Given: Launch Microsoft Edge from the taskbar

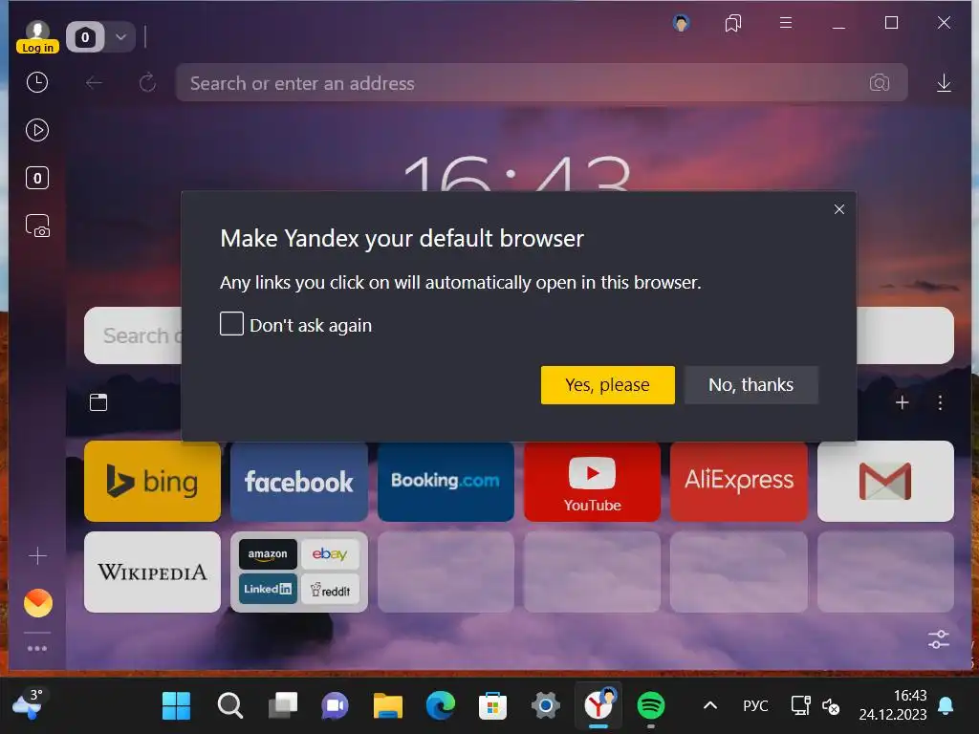Looking at the screenshot, I should pyautogui.click(x=440, y=706).
